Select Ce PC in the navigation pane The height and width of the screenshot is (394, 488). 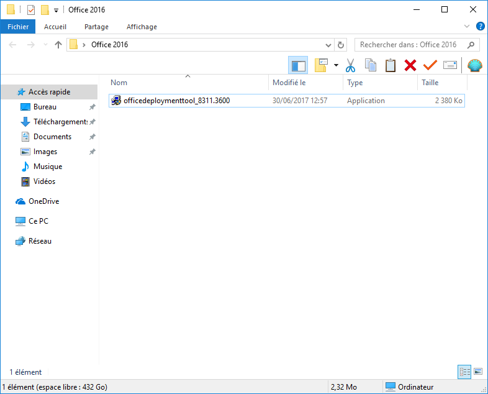(38, 221)
